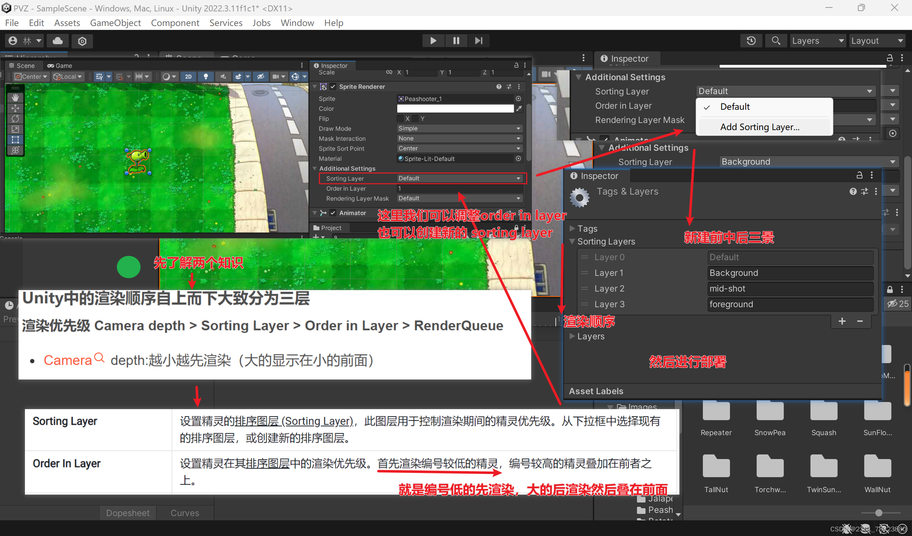Select the Hand tool in Scene view

tap(15, 97)
